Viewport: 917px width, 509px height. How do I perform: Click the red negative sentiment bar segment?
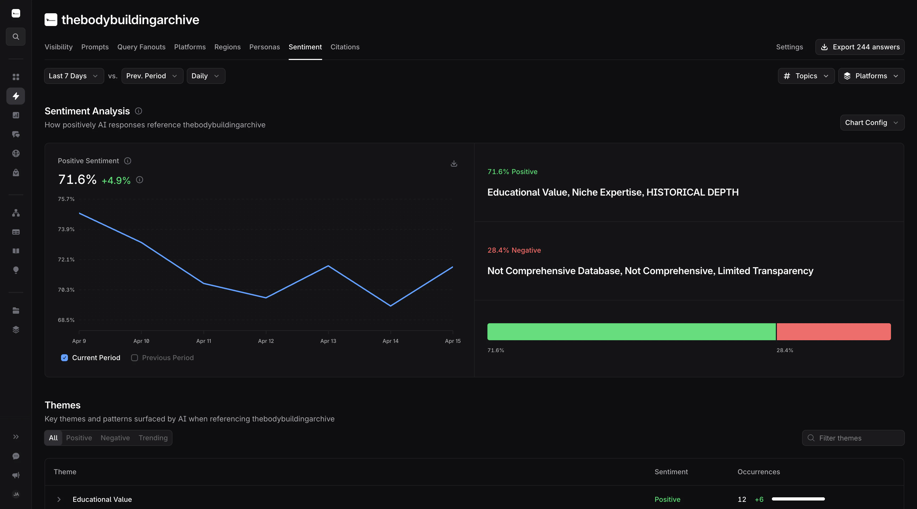coord(834,332)
